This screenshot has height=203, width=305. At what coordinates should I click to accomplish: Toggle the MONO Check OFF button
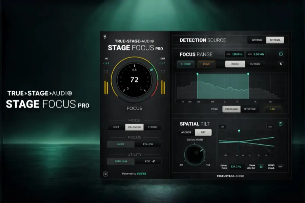[x=280, y=166]
